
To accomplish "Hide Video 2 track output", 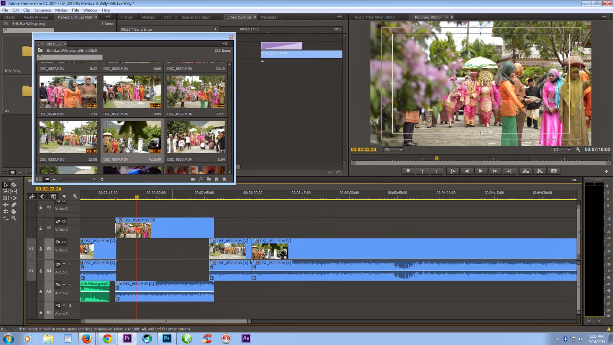I will [64, 221].
